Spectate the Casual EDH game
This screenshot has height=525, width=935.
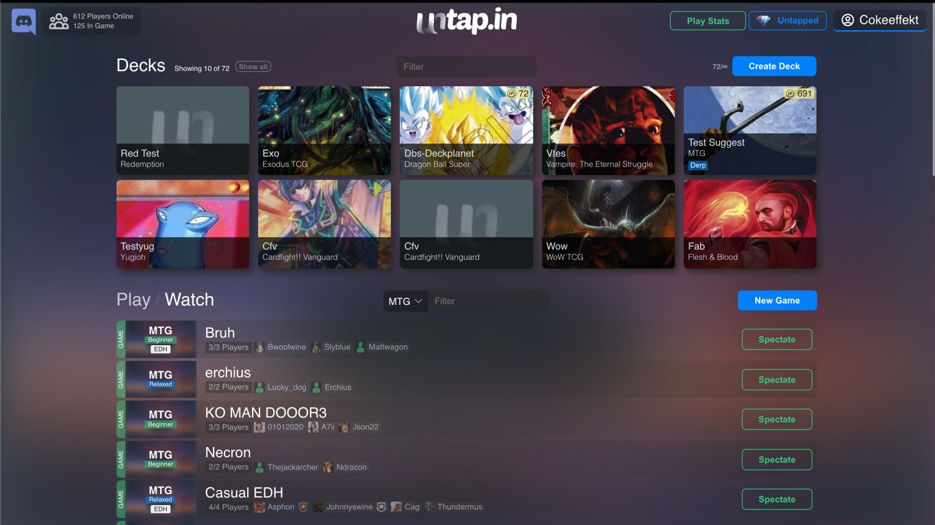(x=777, y=500)
